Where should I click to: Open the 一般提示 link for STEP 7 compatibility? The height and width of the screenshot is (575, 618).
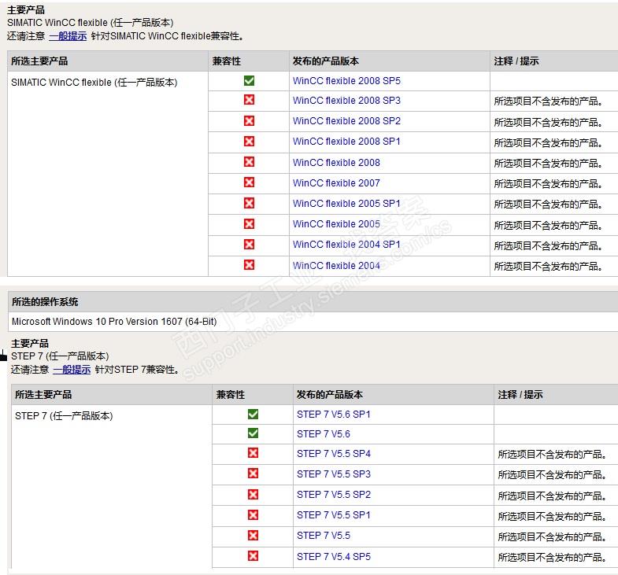(72, 370)
